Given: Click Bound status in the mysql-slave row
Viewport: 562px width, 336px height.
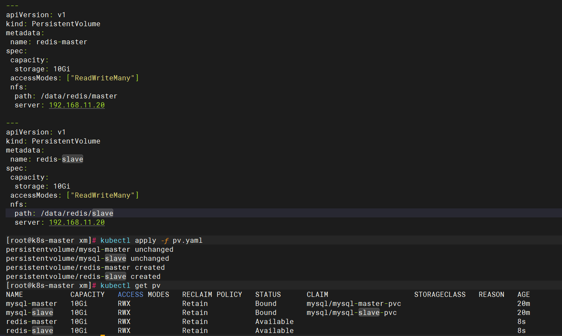Looking at the screenshot, I should [x=266, y=312].
